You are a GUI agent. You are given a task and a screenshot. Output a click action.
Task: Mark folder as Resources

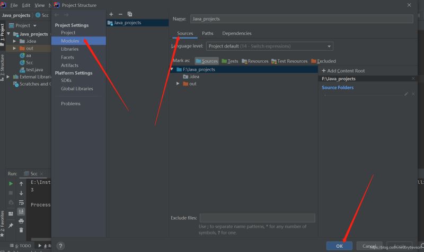(255, 61)
